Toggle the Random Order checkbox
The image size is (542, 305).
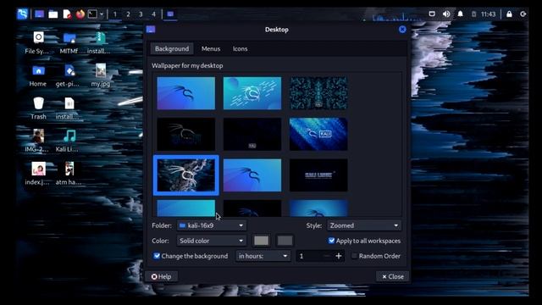[x=354, y=256]
